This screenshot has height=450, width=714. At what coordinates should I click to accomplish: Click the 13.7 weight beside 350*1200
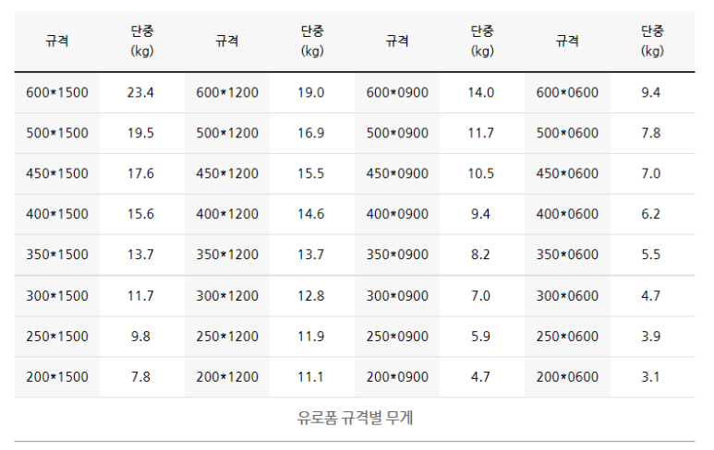pos(311,255)
